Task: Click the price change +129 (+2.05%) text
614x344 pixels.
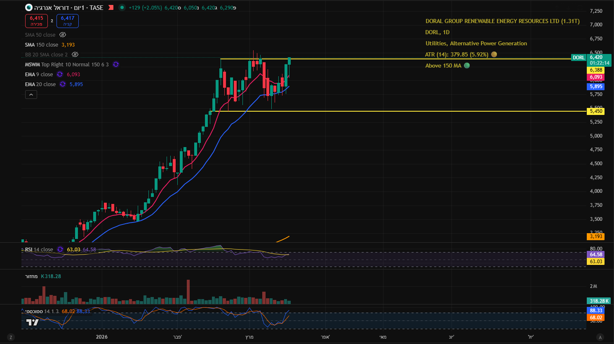Action: tap(145, 7)
